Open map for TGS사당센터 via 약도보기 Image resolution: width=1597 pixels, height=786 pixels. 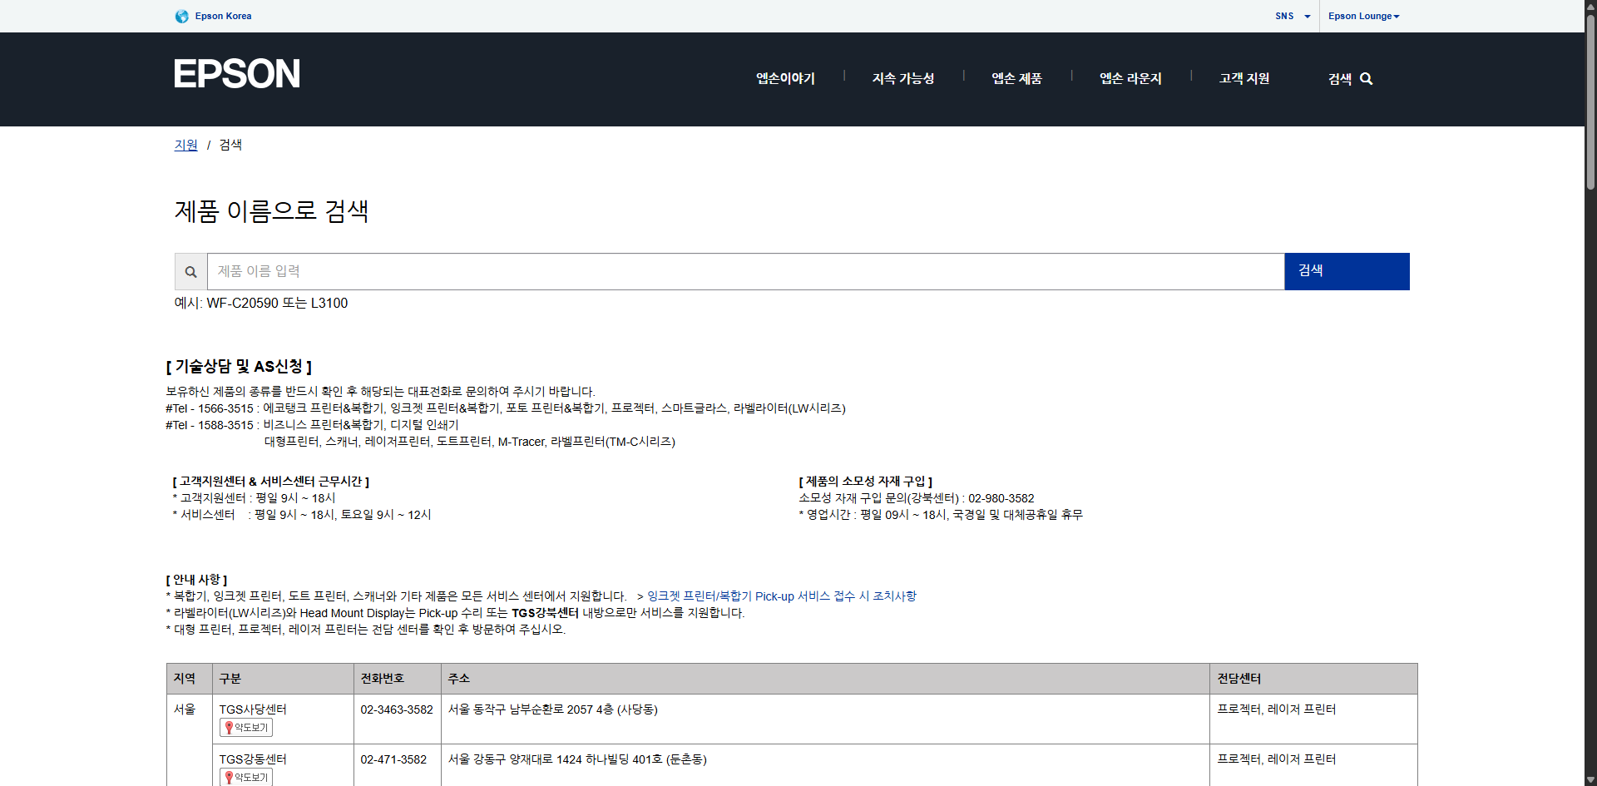(246, 728)
